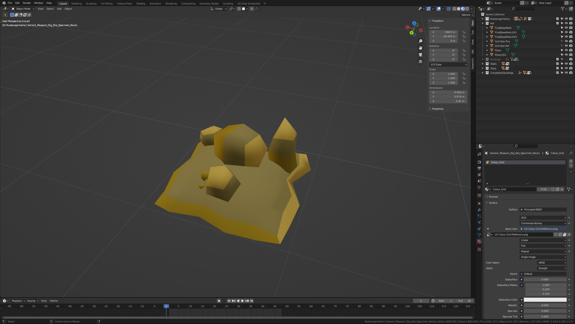Select material preview shading mode
575x324 pixels.
coord(463,9)
